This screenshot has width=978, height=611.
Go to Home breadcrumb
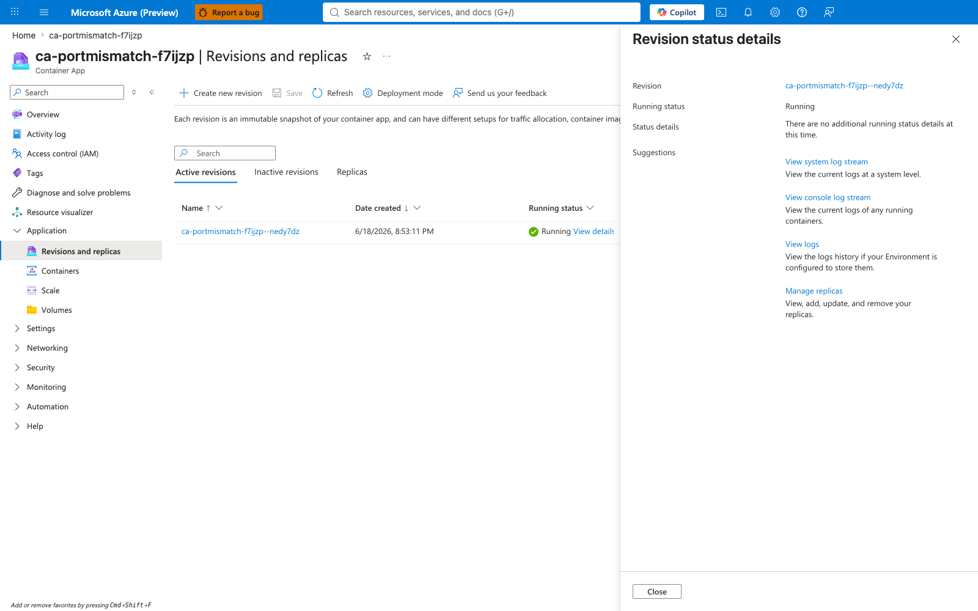point(24,35)
